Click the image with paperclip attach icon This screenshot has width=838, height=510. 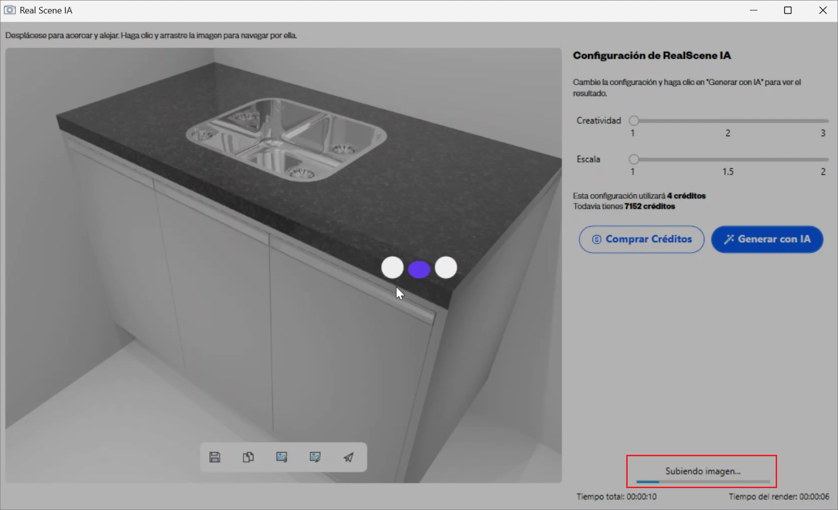282,457
